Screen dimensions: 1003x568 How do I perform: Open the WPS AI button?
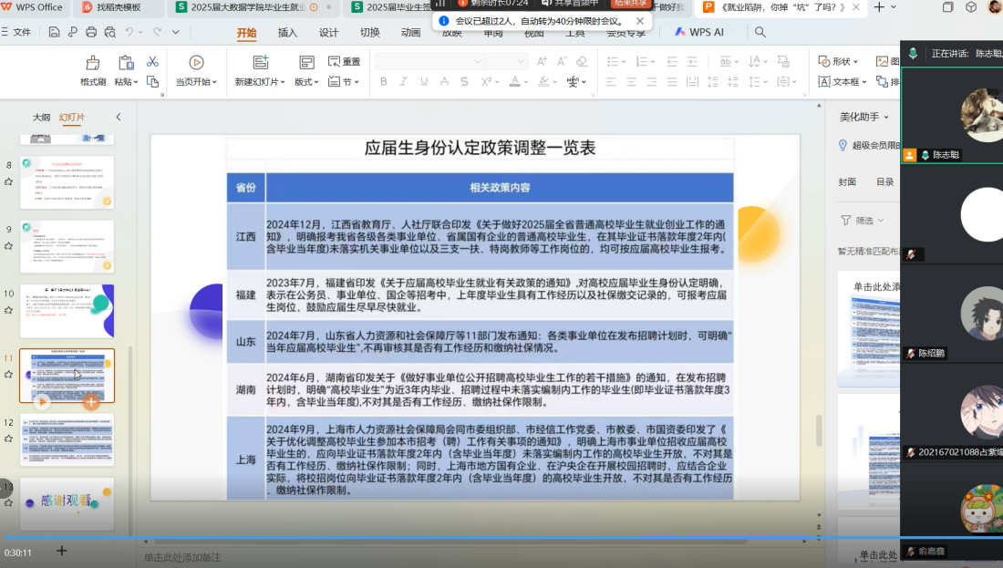[x=699, y=32]
